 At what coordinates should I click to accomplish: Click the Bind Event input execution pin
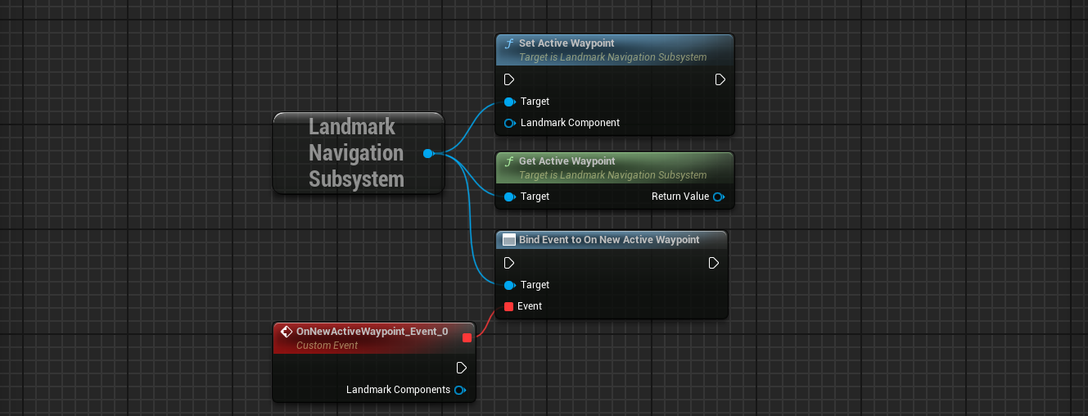[509, 263]
